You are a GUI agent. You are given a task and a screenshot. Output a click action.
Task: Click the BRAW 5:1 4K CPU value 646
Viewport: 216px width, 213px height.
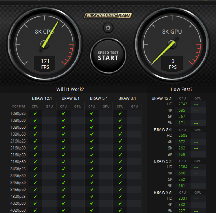182,173
